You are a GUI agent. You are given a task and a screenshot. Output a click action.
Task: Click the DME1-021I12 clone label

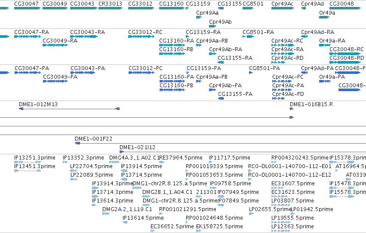tap(137, 147)
